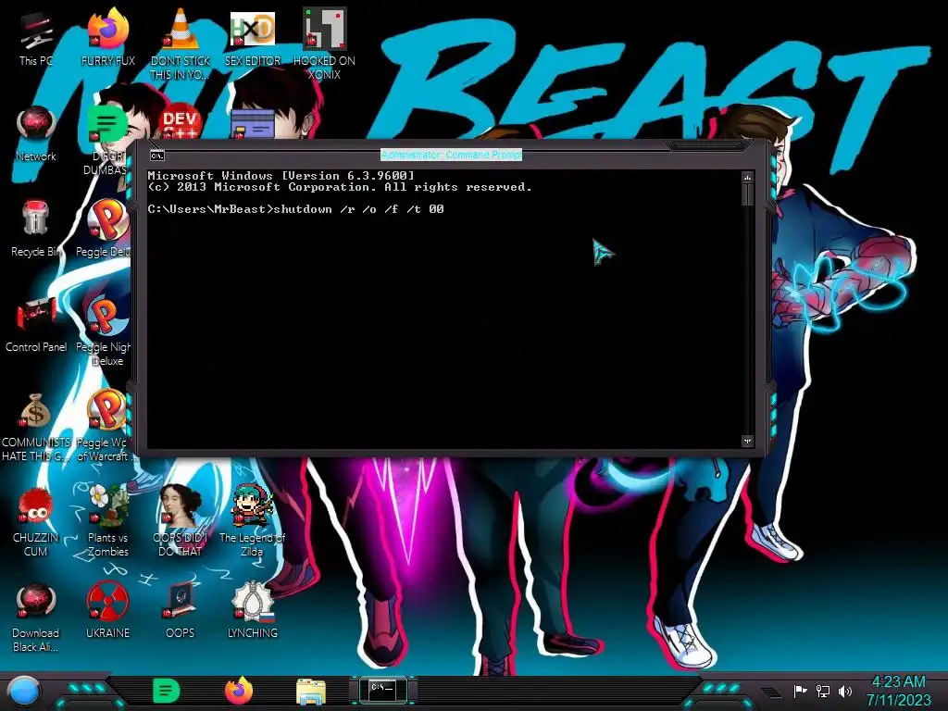This screenshot has height=711, width=948.
Task: Open the OOPS DID I DO THAT shortcut
Action: [x=181, y=520]
